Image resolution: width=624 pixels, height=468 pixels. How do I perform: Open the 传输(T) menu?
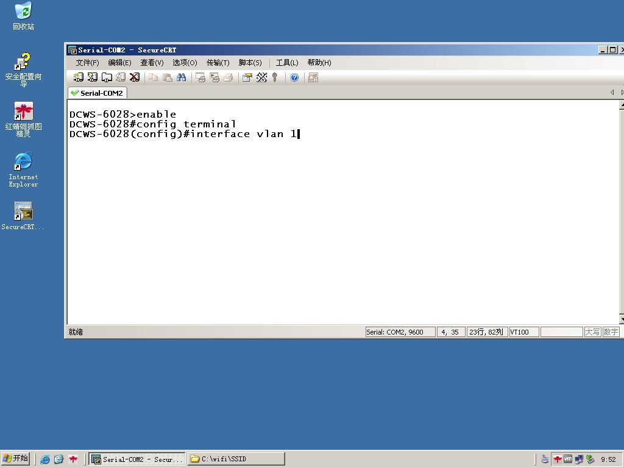click(218, 63)
